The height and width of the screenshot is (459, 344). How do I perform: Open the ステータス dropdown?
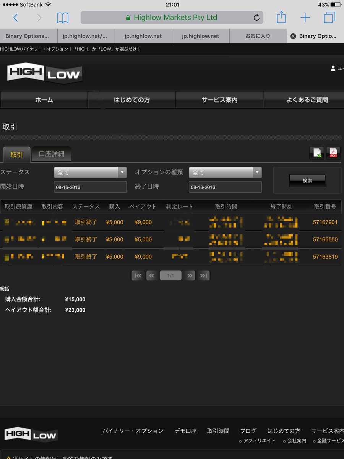[90, 173]
